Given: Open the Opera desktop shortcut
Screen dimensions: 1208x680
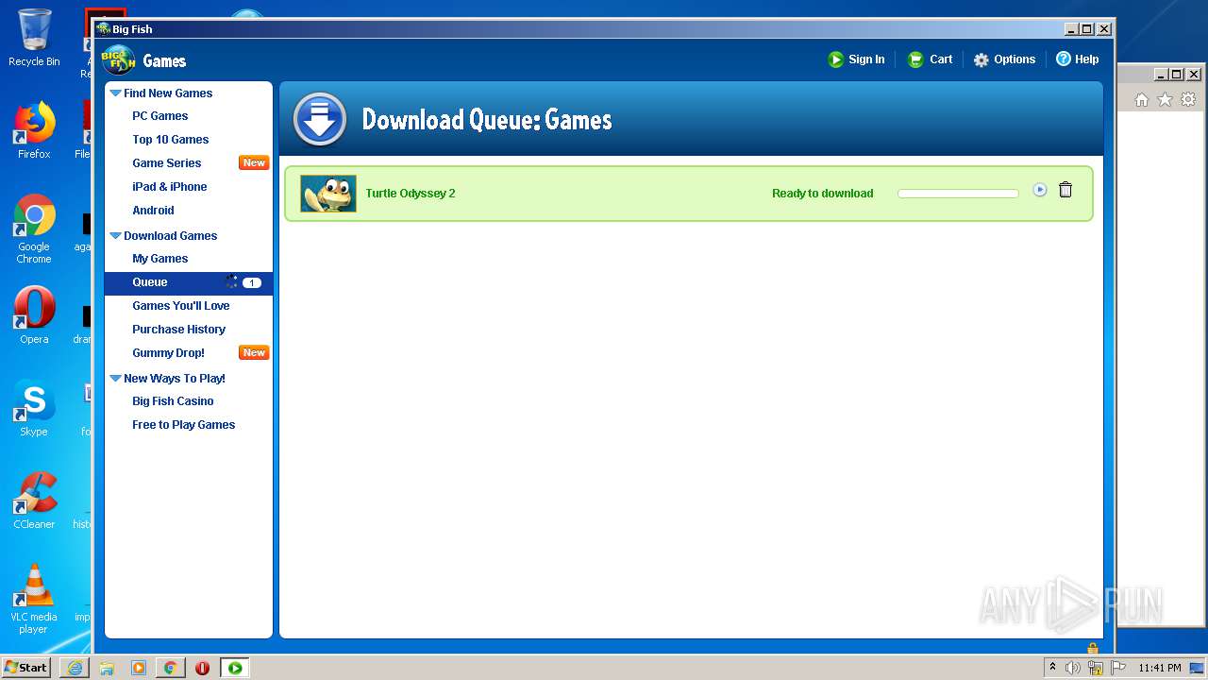Looking at the screenshot, I should [x=34, y=315].
